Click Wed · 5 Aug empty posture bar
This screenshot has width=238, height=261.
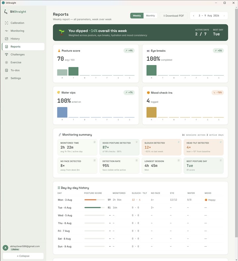tap(94, 215)
